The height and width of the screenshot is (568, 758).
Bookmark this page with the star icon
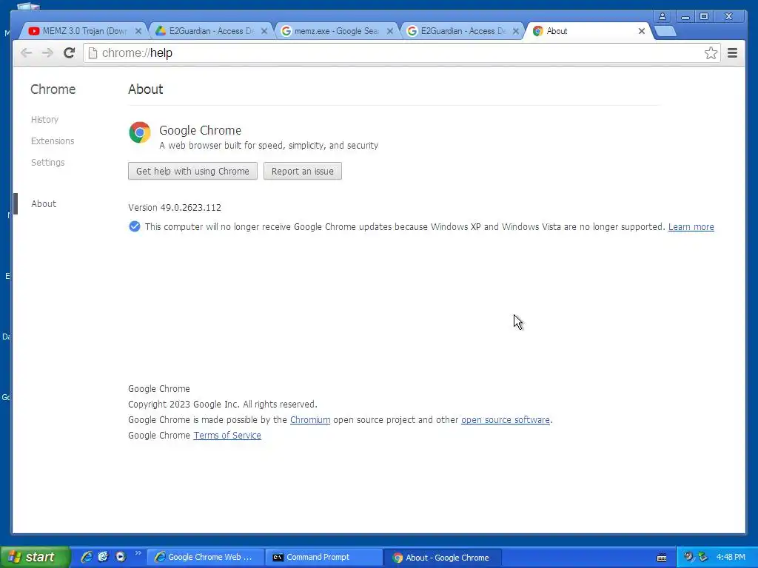click(x=711, y=53)
